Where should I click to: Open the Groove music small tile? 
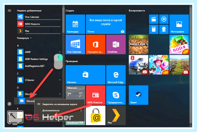click(x=164, y=19)
